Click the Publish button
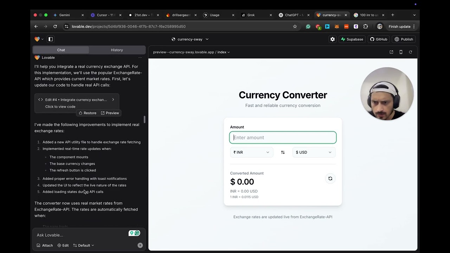The height and width of the screenshot is (253, 450). 404,39
